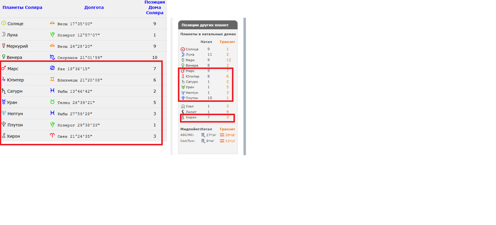Click the red Mars symbol in the Марс row of Solar table
Image resolution: width=496 pixels, height=225 pixels.
[4, 68]
